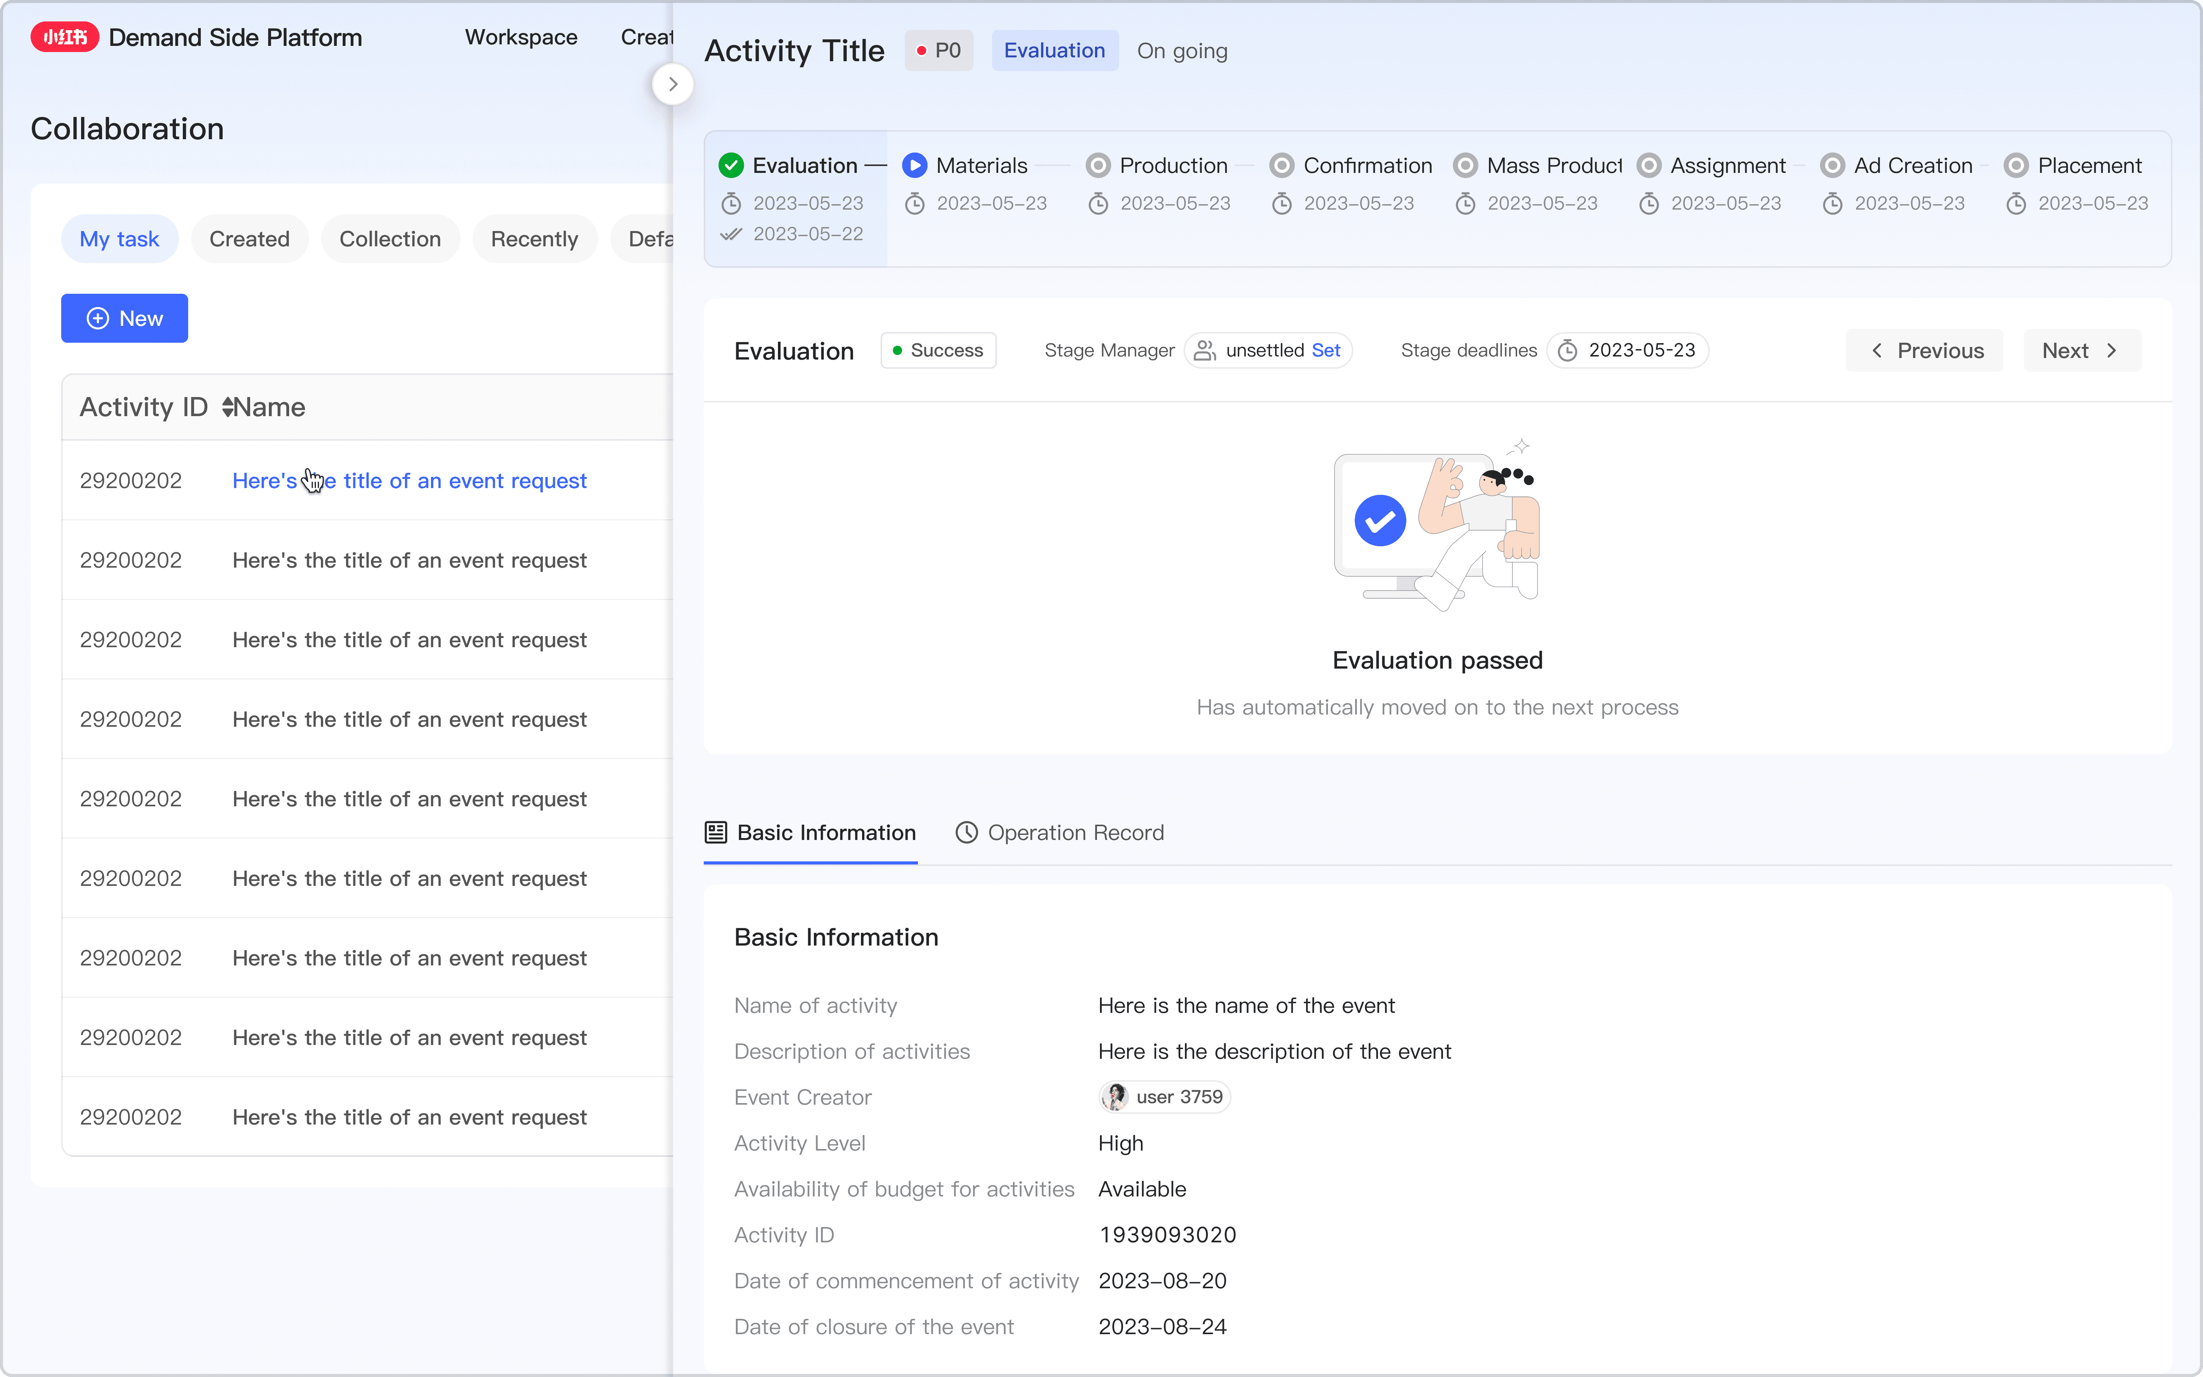Sort the table by Activity ID arrows
The height and width of the screenshot is (1377, 2203).
228,407
